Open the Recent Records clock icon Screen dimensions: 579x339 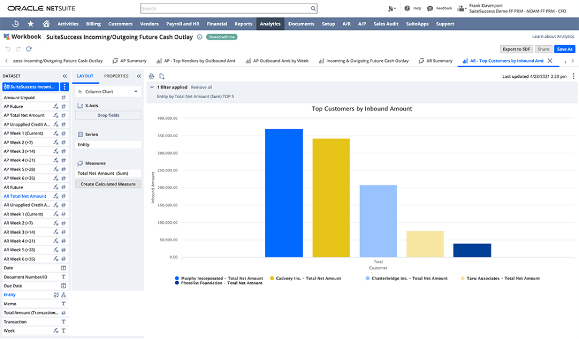[x=16, y=24]
